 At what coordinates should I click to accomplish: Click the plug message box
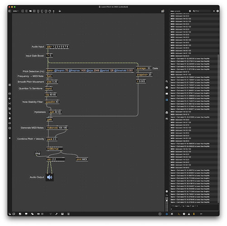tap(38, 153)
